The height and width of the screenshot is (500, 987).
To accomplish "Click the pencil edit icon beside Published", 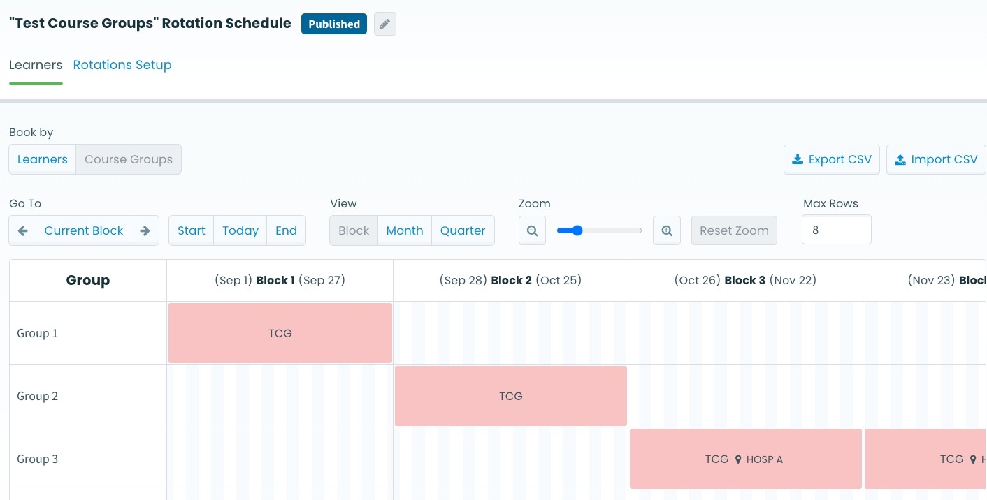I will click(x=384, y=24).
